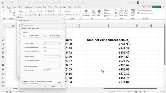Open the Font name dropdown
The image size is (166, 93).
click(x=31, y=11)
